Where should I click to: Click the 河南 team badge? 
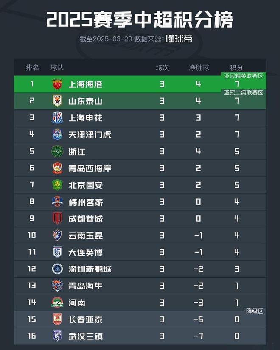coord(57,302)
